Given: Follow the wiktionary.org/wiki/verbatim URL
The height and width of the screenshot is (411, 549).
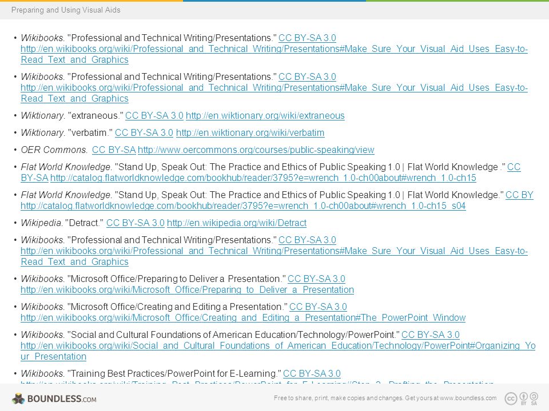Looking at the screenshot, I should click(250, 133).
